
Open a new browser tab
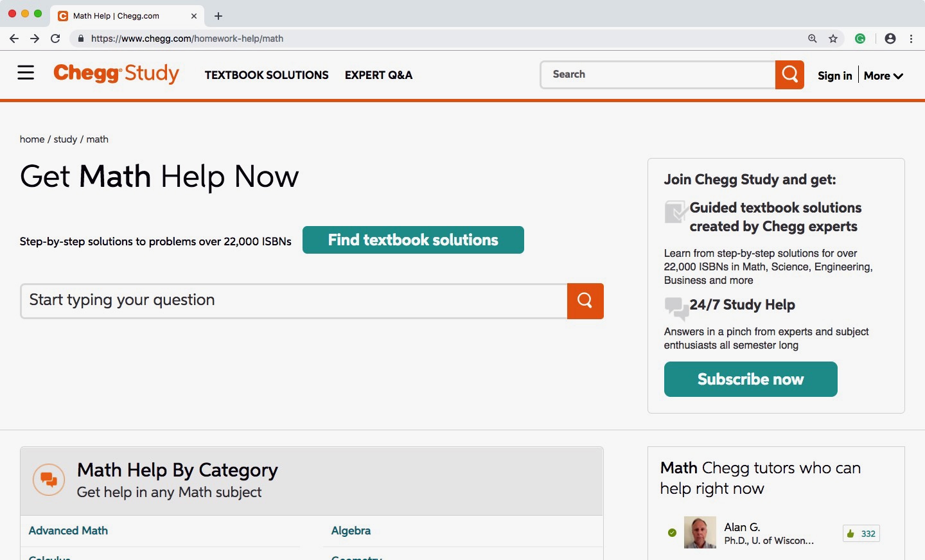pyautogui.click(x=218, y=16)
